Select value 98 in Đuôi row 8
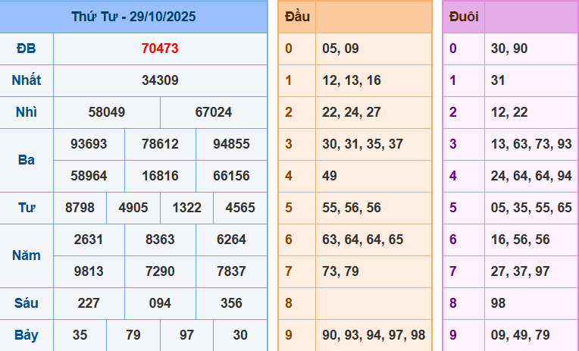Screen dimensions: 579x351 pos(498,303)
